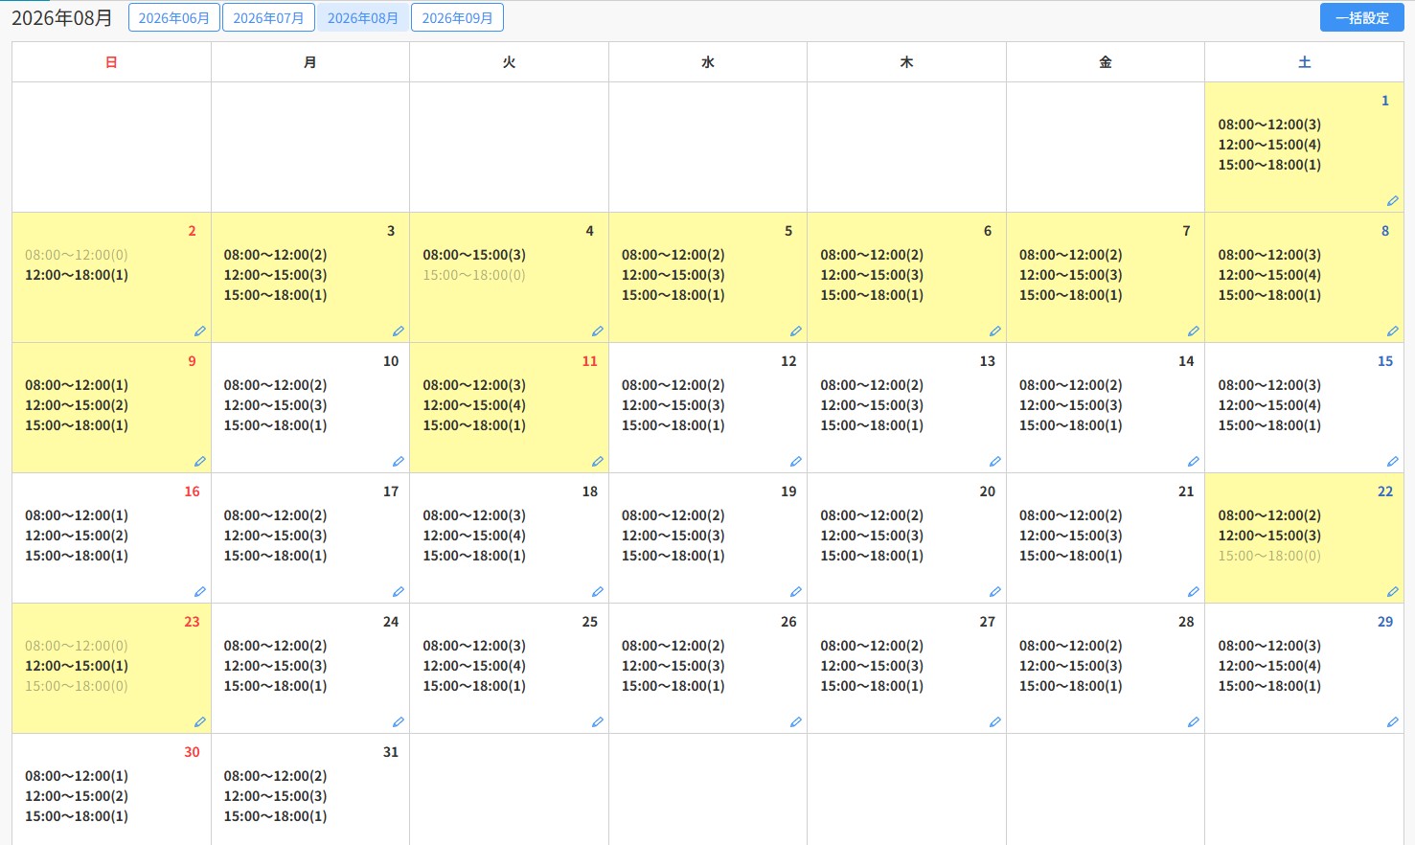Click the edit pencil for August 2
The width and height of the screenshot is (1415, 845).
click(199, 331)
